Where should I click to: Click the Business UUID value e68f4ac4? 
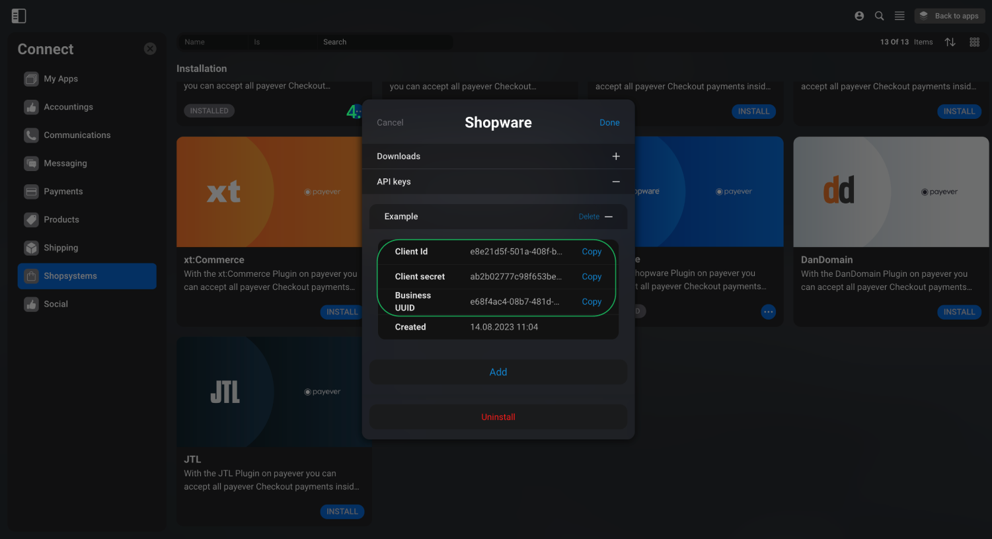click(x=515, y=302)
